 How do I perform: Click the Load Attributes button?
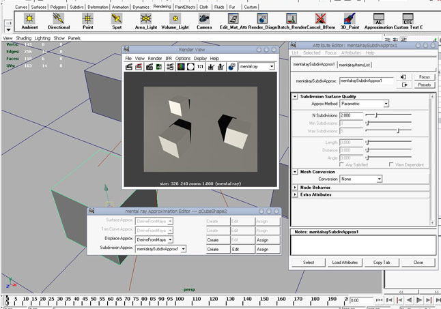[x=345, y=263]
